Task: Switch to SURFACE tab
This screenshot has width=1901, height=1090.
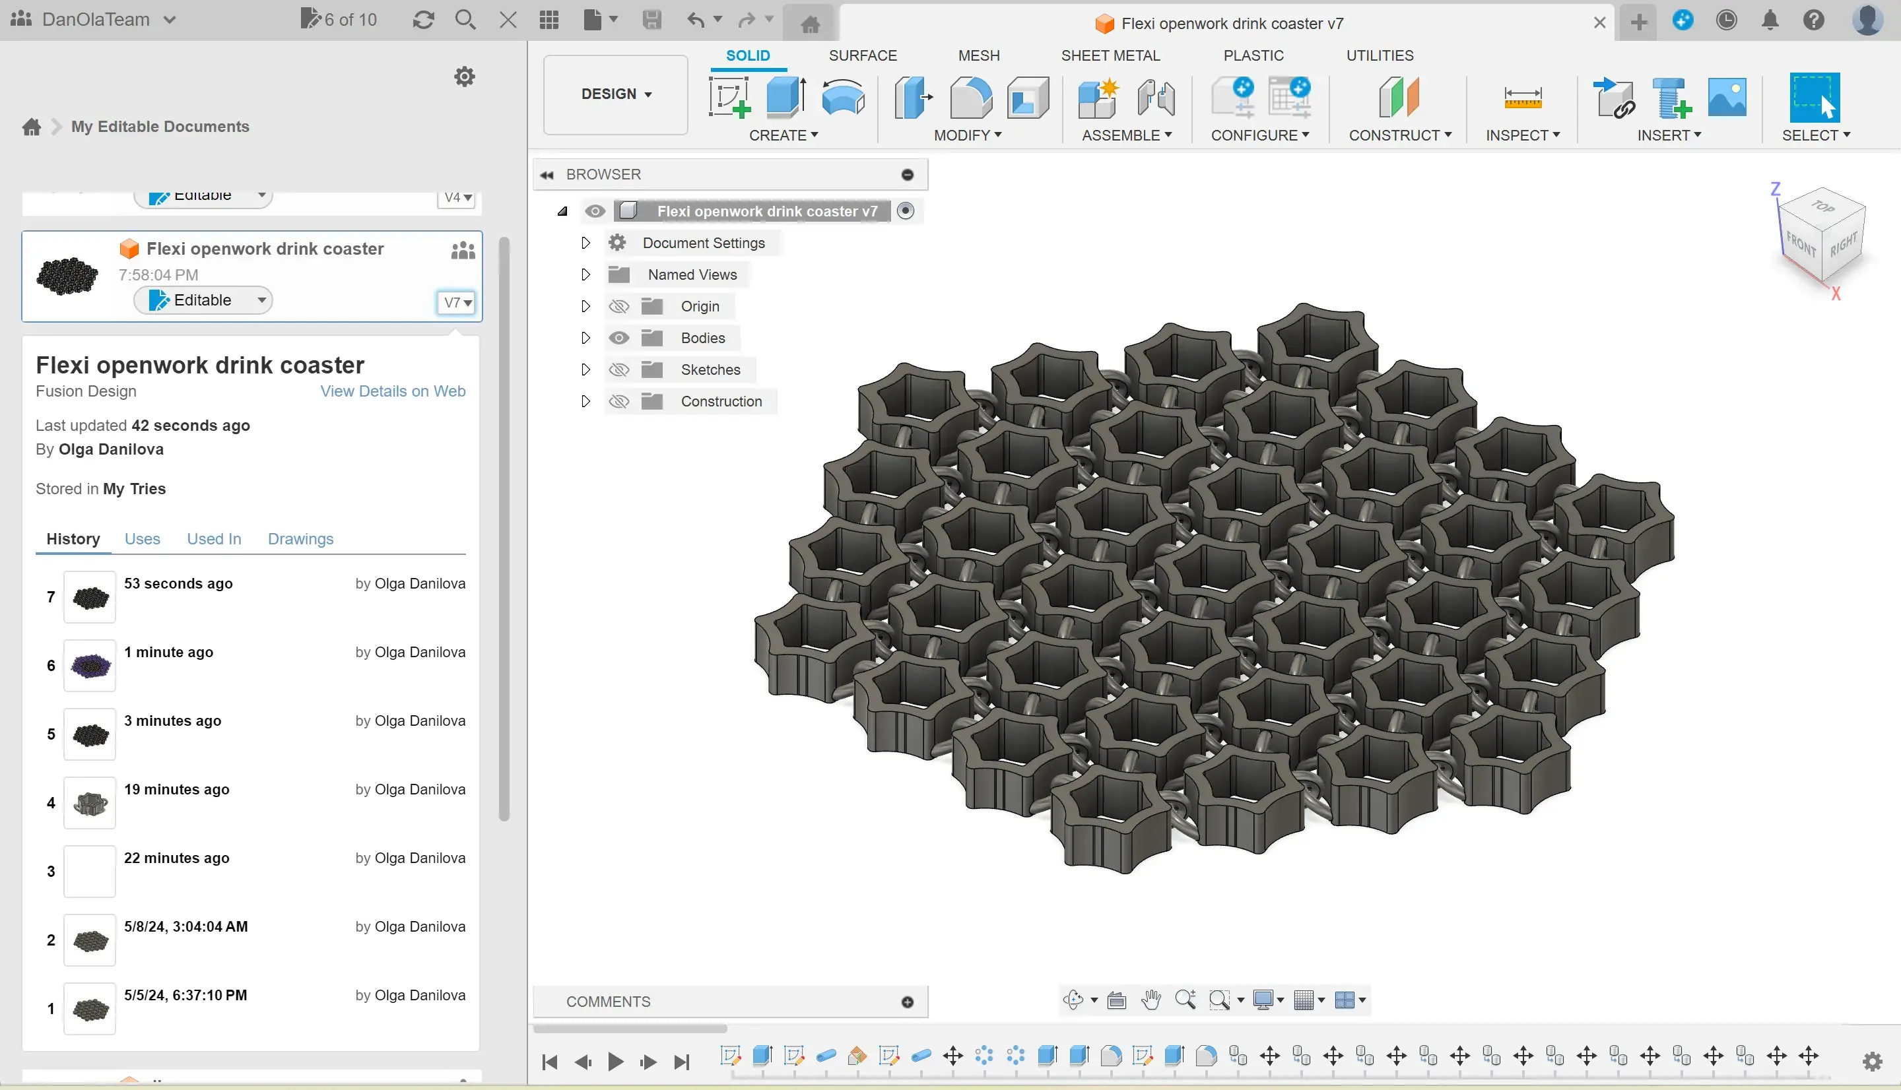Action: (863, 55)
